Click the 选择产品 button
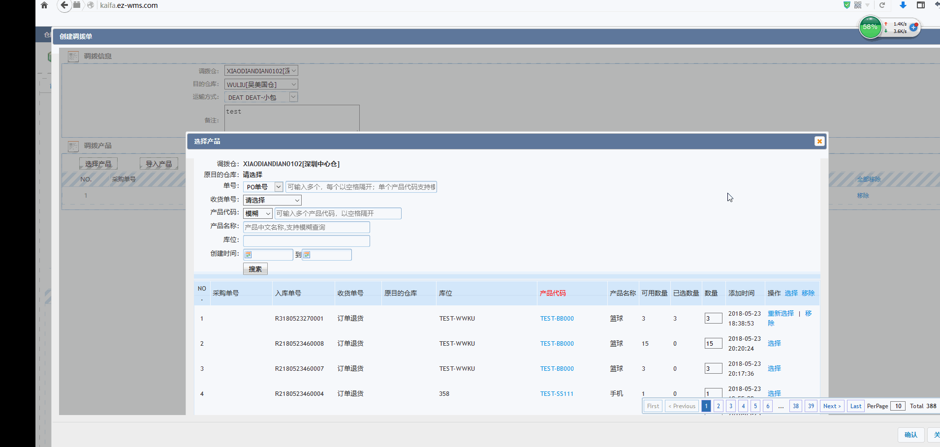This screenshot has height=447, width=940. 98,164
